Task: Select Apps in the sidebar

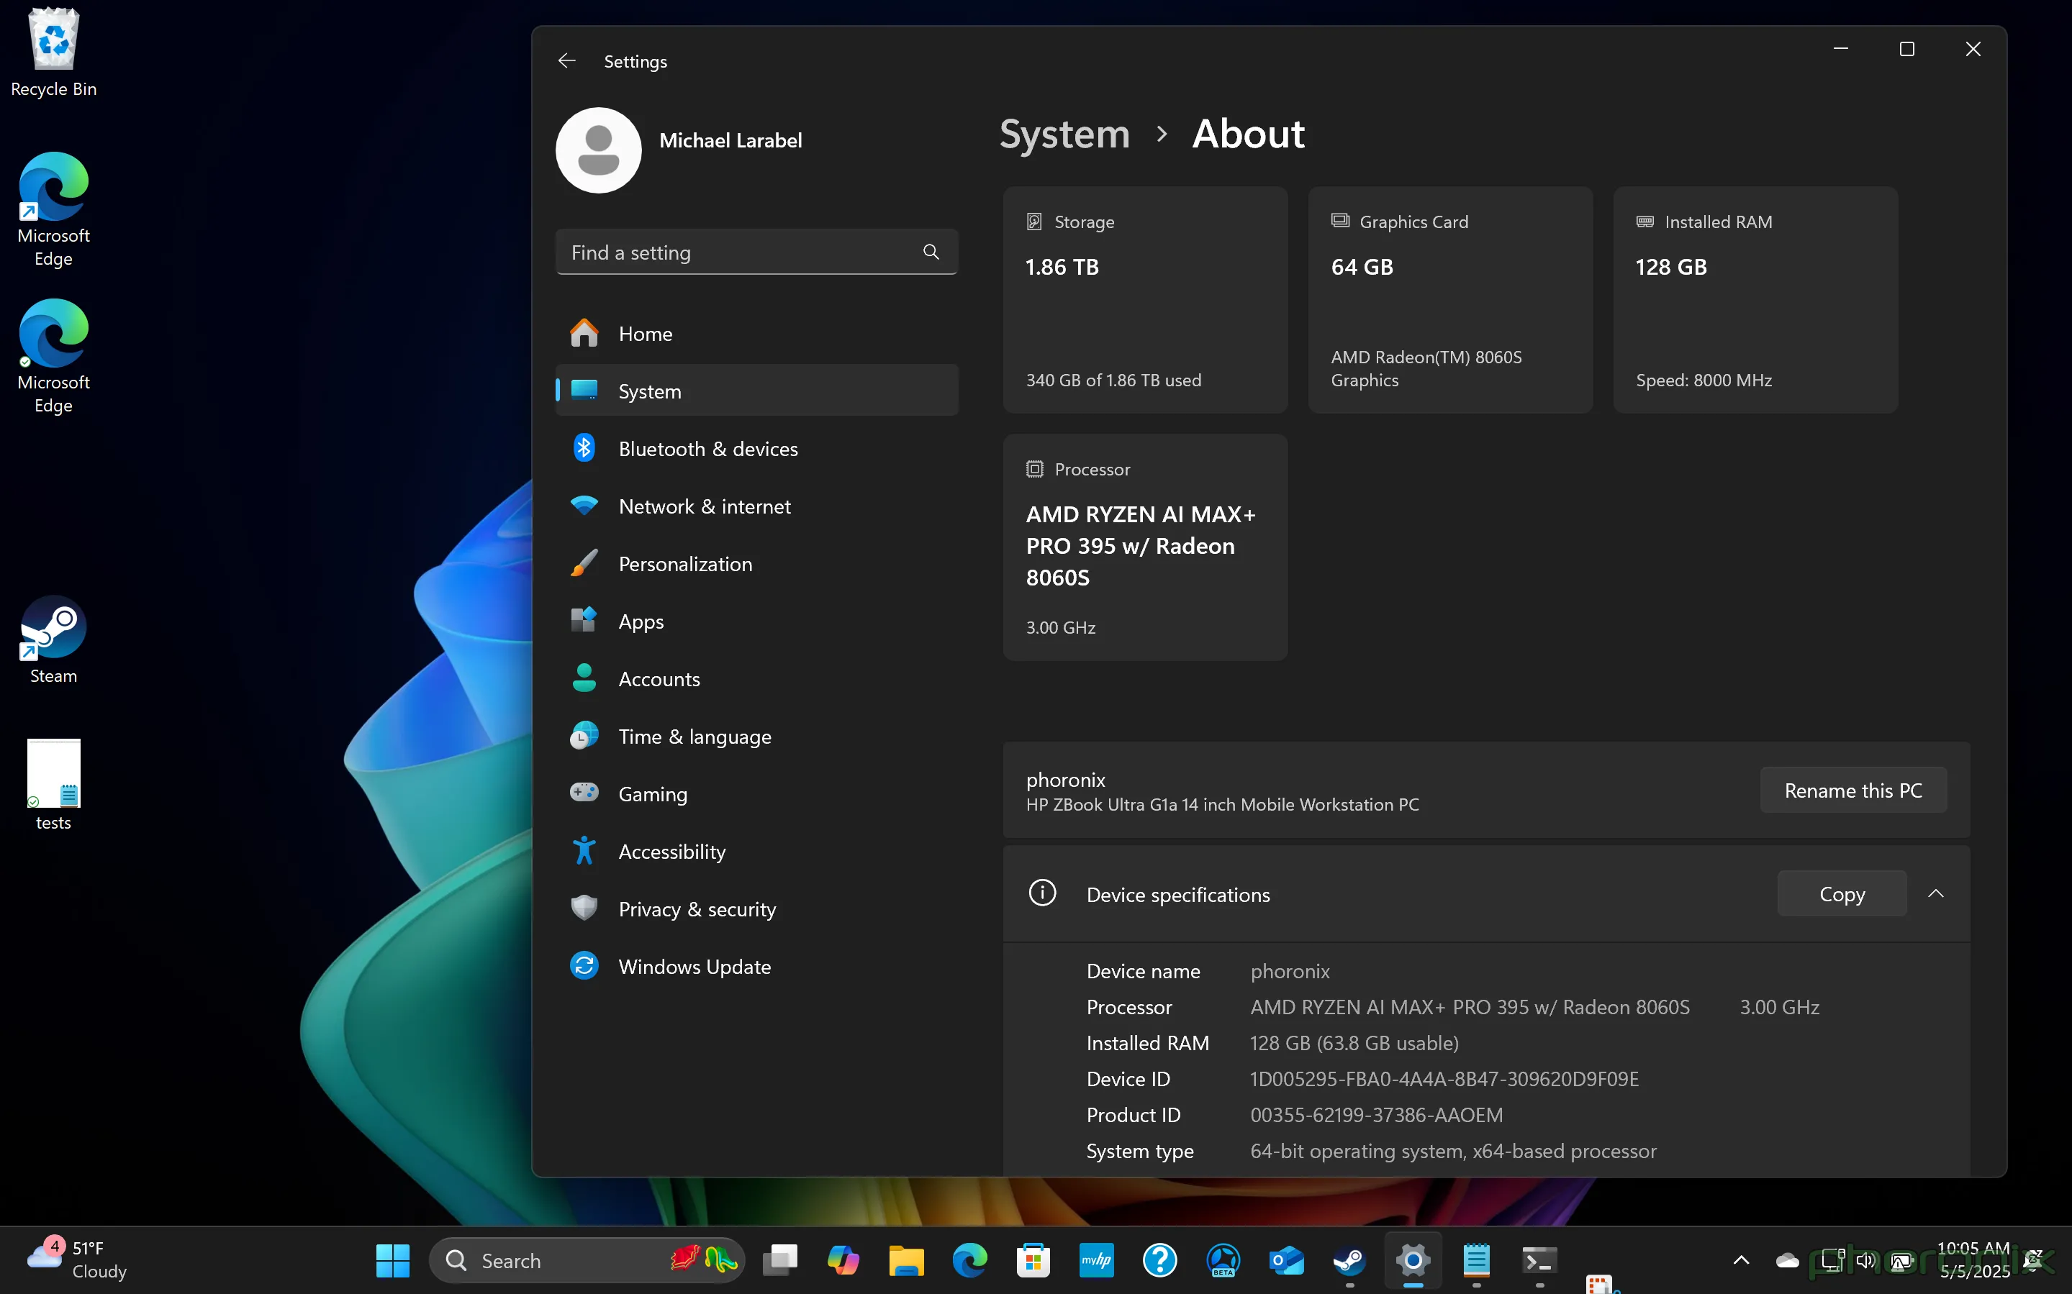Action: point(641,621)
